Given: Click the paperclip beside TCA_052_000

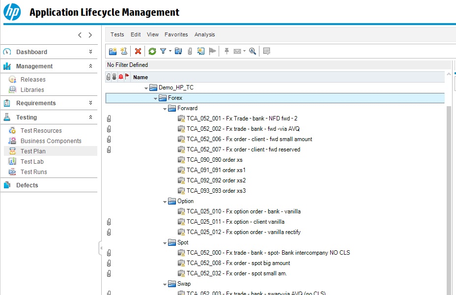Looking at the screenshot, I should [x=109, y=253].
